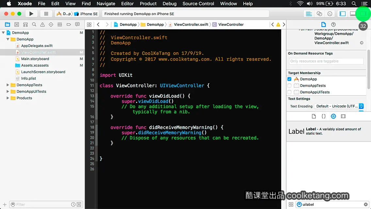
Task: Switch to Standard editor
Action: tap(309, 14)
